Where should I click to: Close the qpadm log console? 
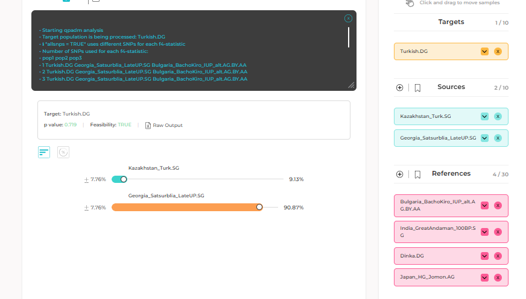[348, 19]
